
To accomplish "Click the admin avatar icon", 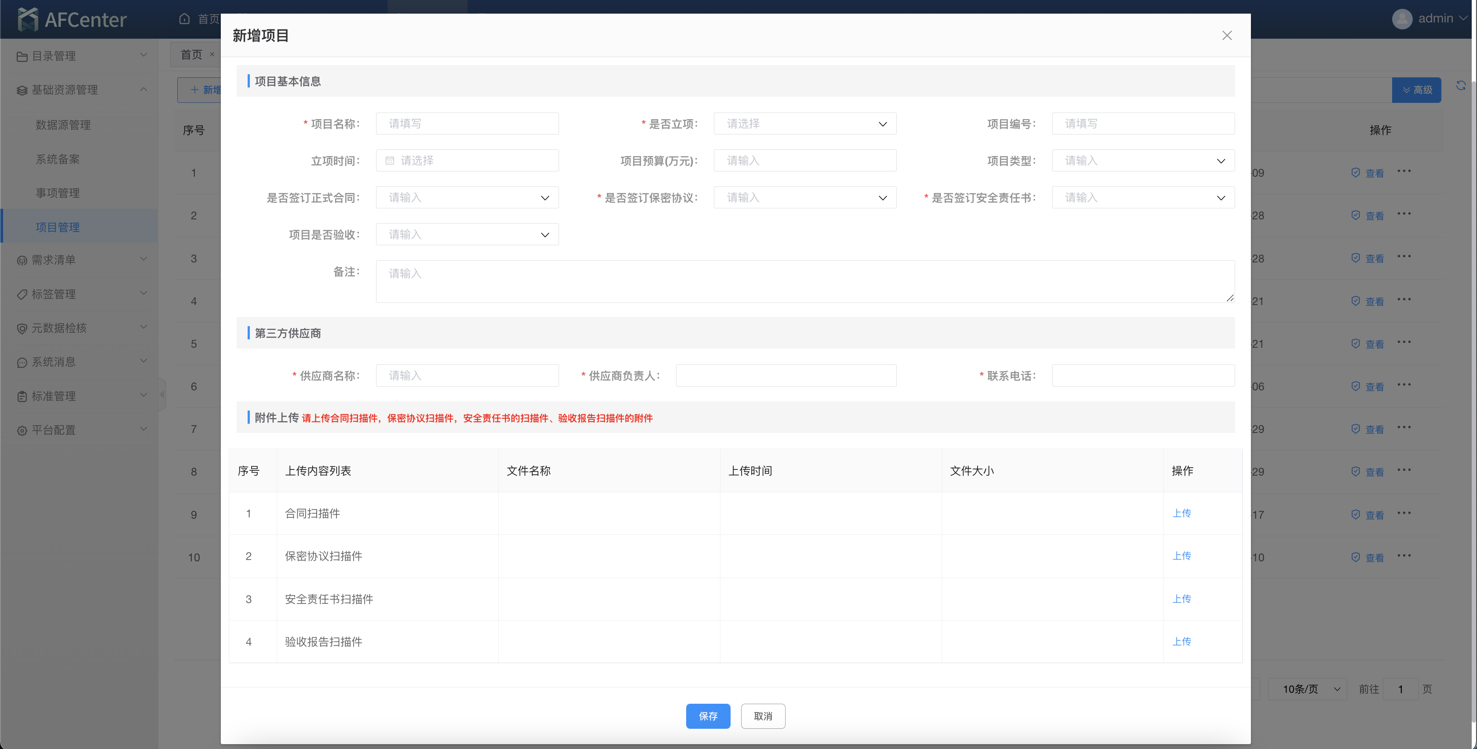I will coord(1402,18).
